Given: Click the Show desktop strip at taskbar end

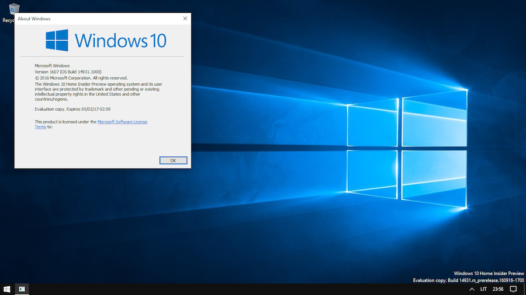Looking at the screenshot, I should coord(524,289).
